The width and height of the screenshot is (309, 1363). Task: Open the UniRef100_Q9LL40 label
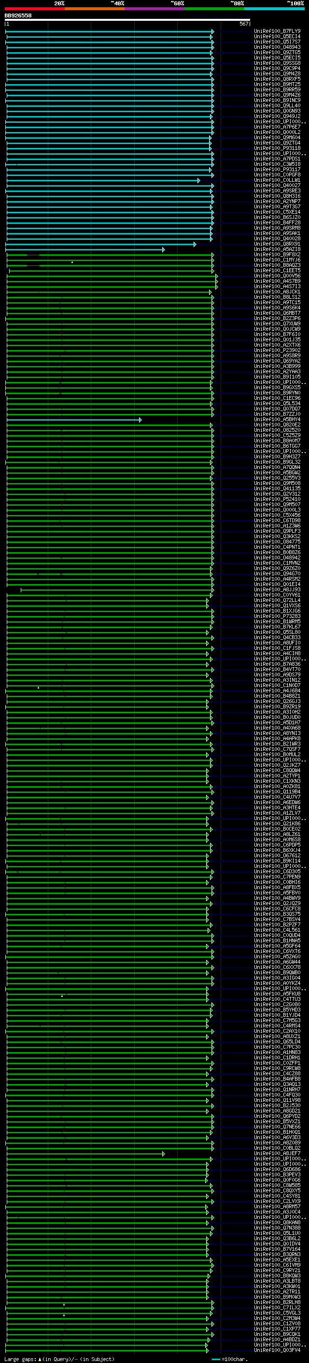[277, 106]
